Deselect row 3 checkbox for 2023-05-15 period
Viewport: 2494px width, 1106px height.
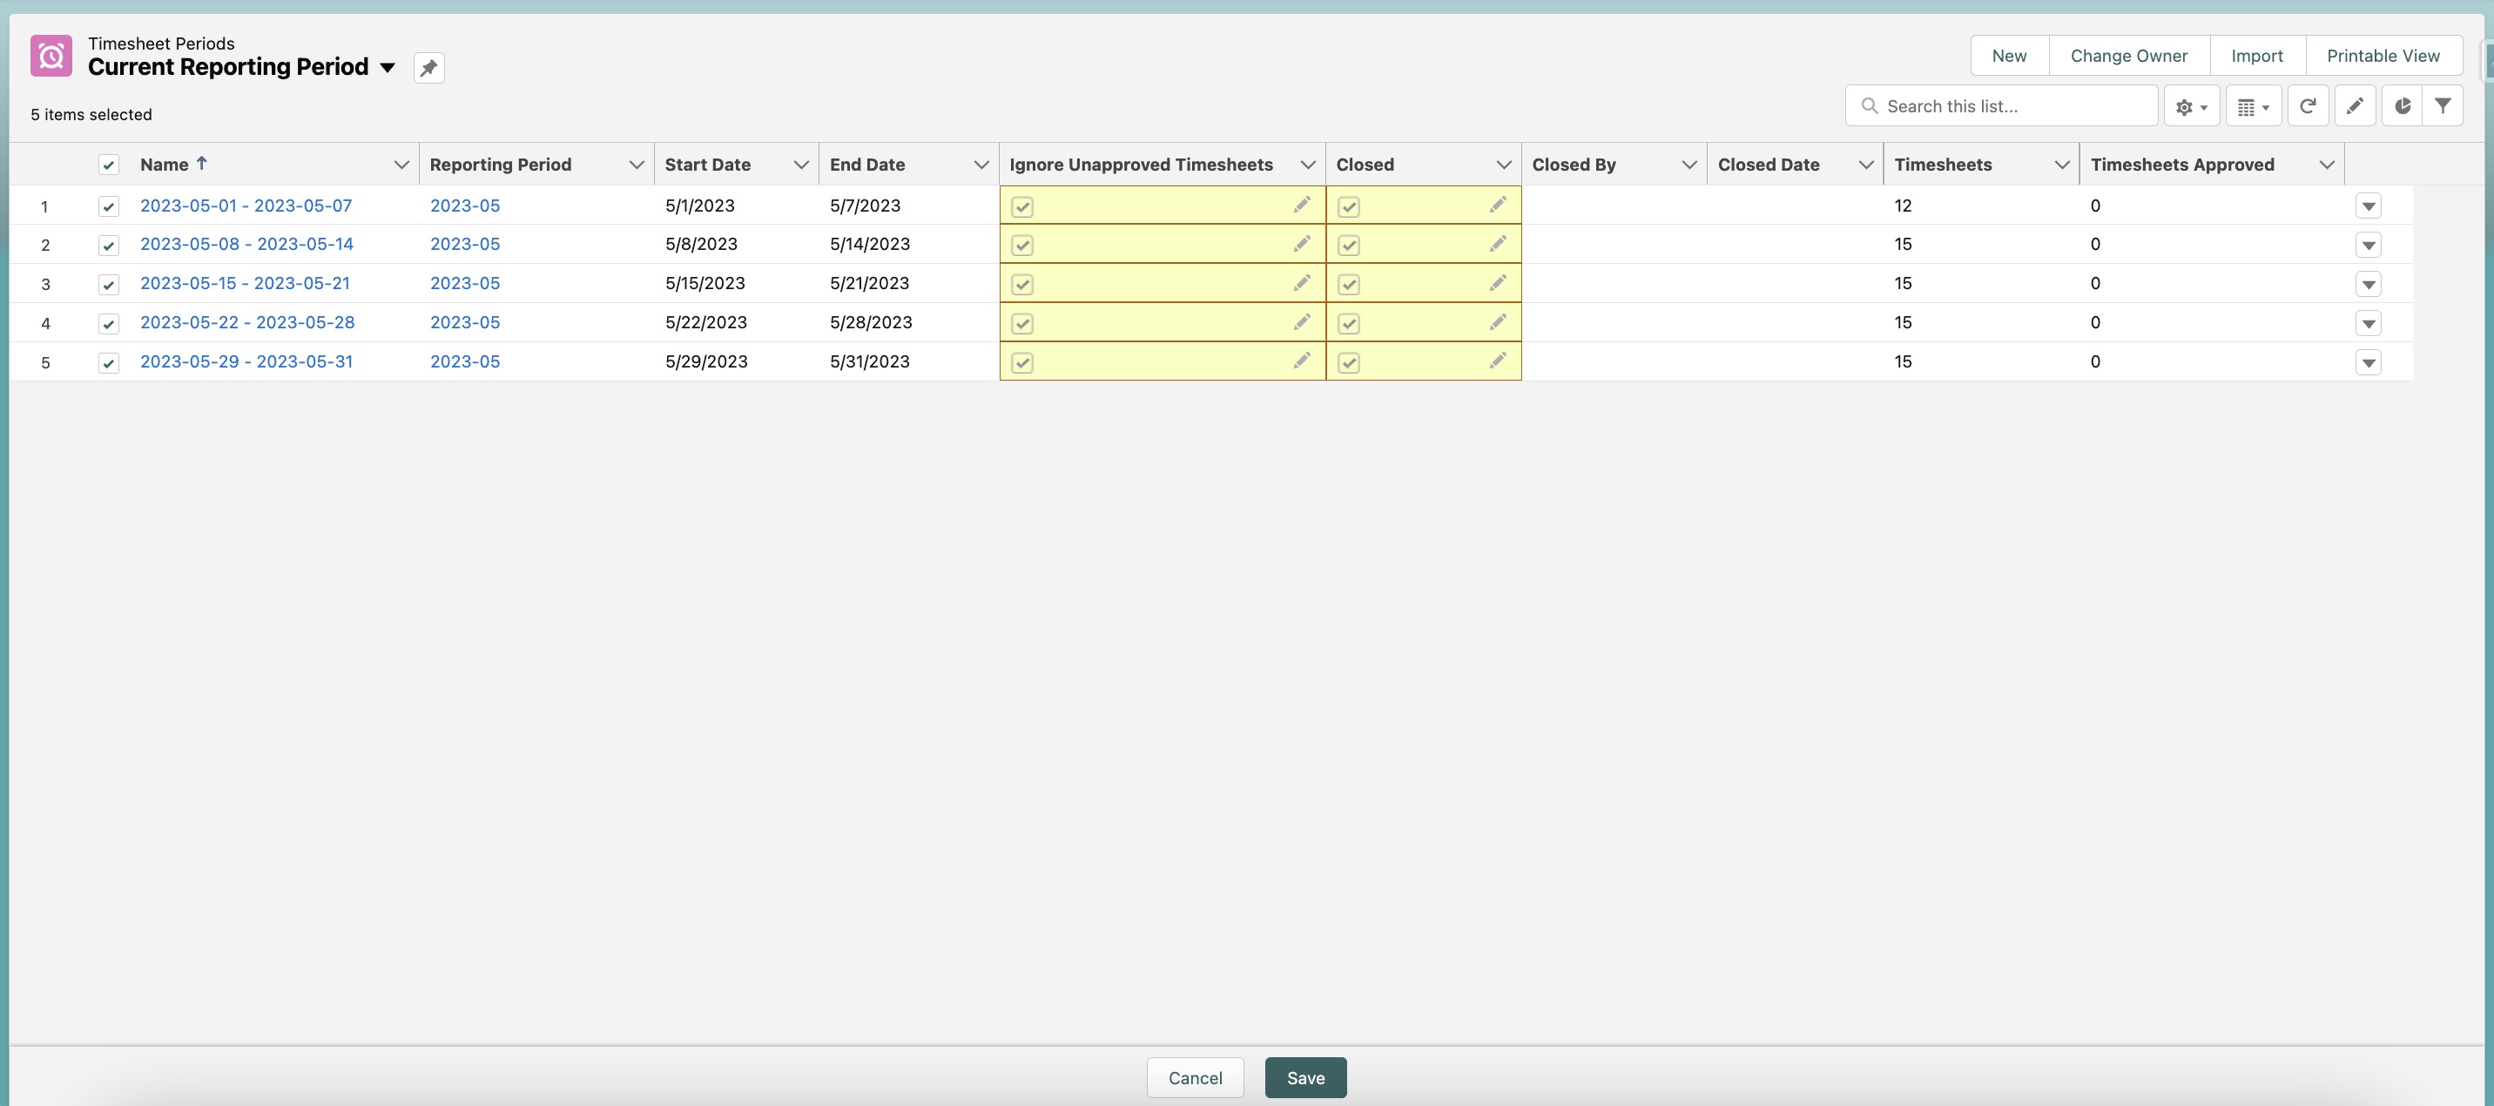pyautogui.click(x=109, y=284)
